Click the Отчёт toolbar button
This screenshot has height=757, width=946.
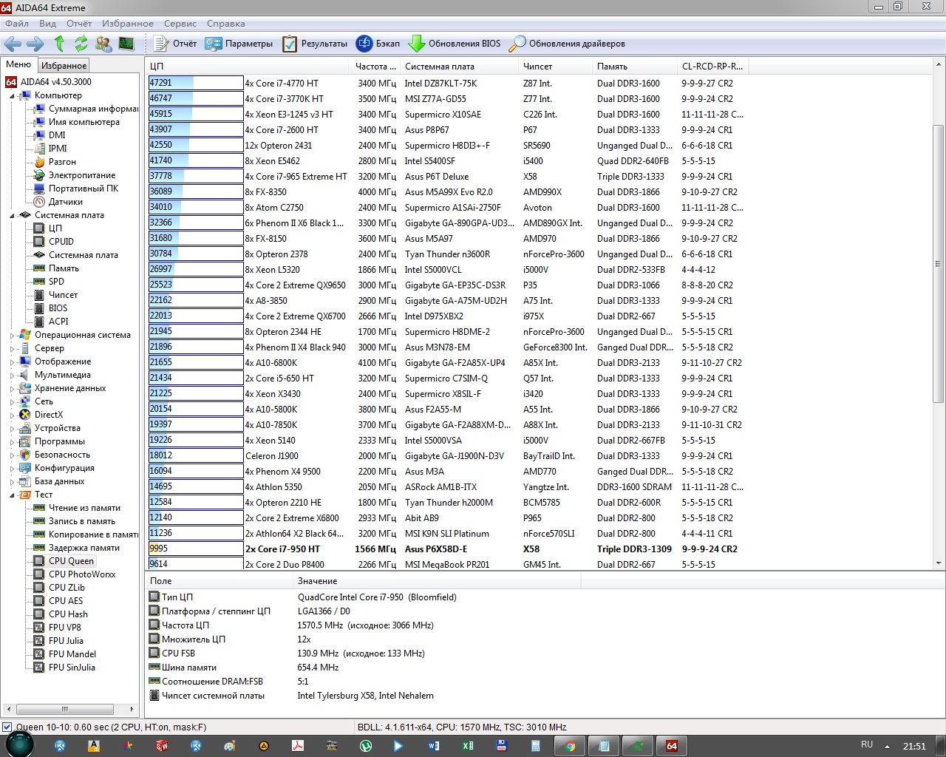(x=175, y=44)
